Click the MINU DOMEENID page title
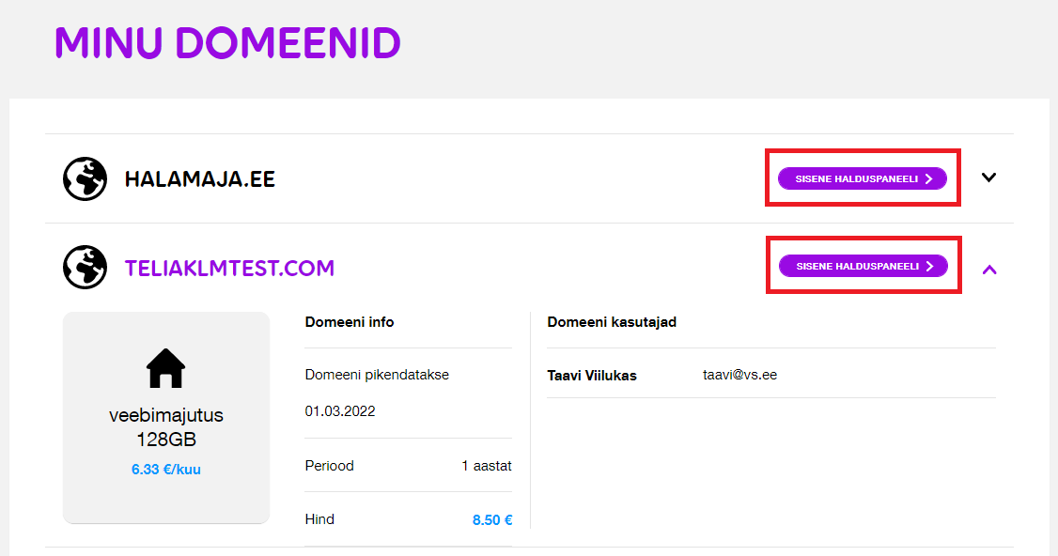1058x556 pixels. 227,42
